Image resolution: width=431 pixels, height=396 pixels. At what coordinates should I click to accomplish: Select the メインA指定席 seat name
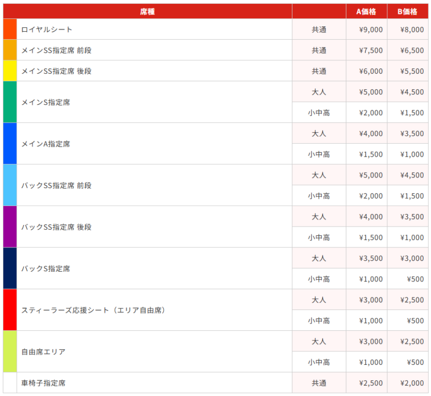[46, 144]
